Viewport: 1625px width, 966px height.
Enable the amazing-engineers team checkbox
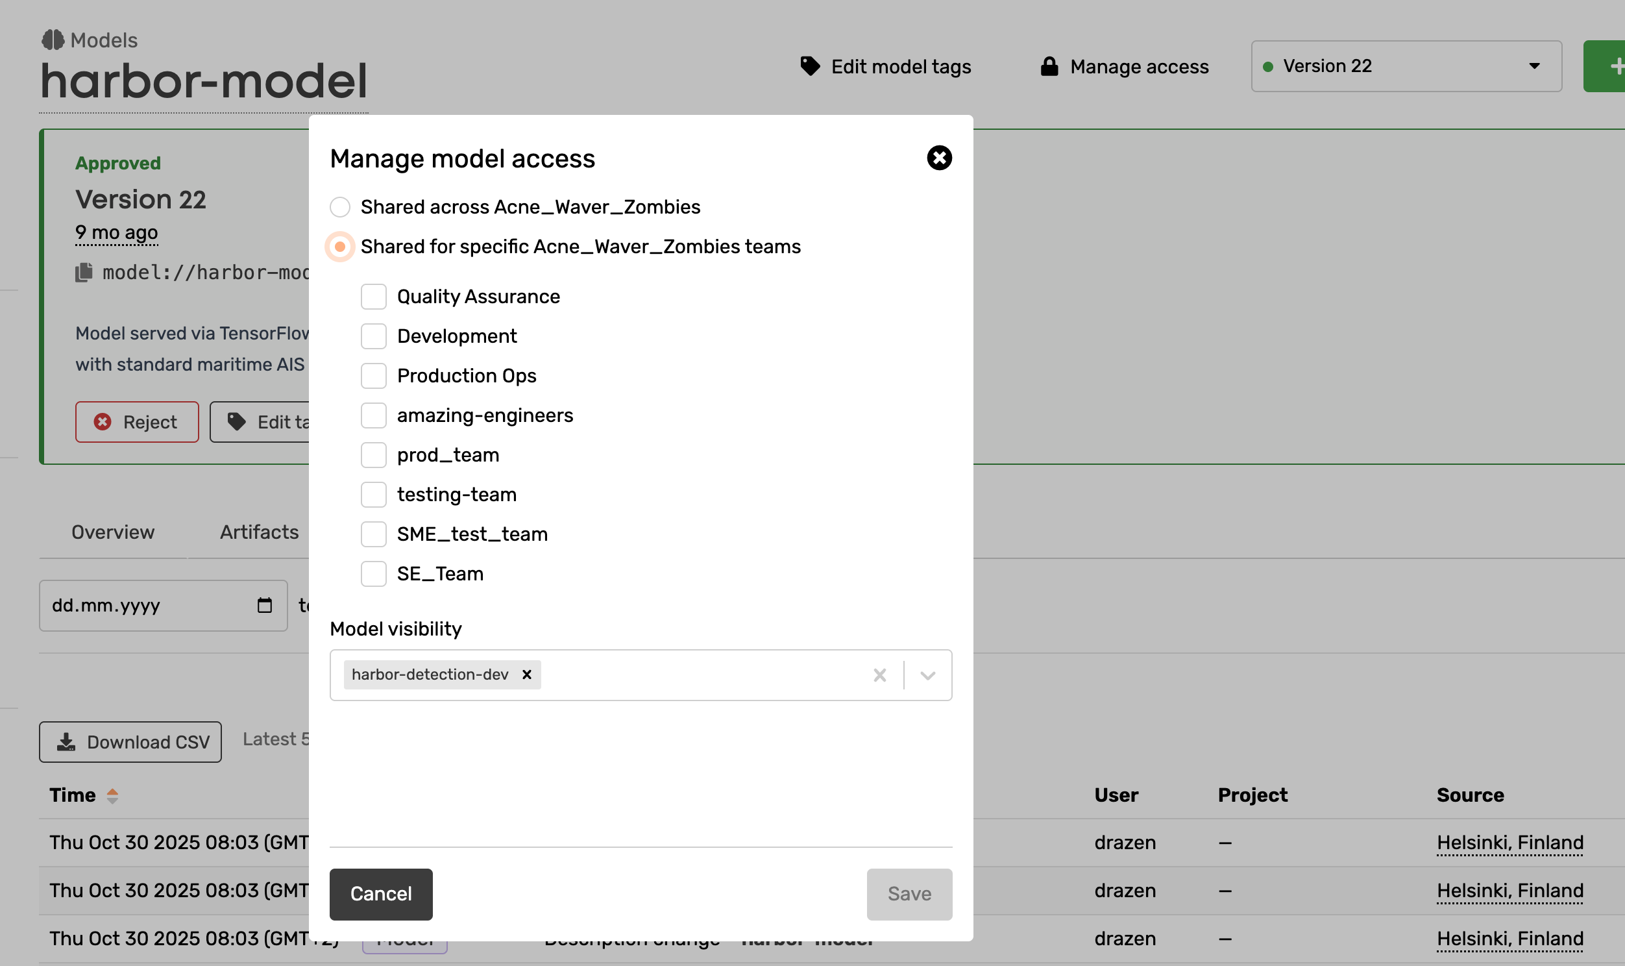point(373,415)
